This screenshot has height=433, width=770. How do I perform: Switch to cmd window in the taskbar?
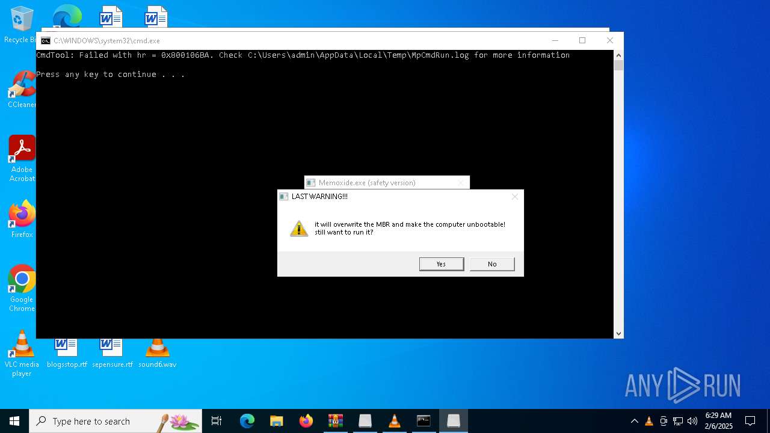424,421
